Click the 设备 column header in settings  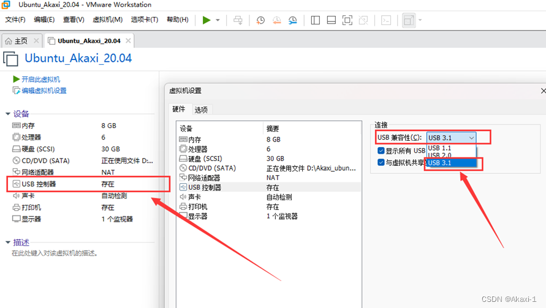coord(220,129)
